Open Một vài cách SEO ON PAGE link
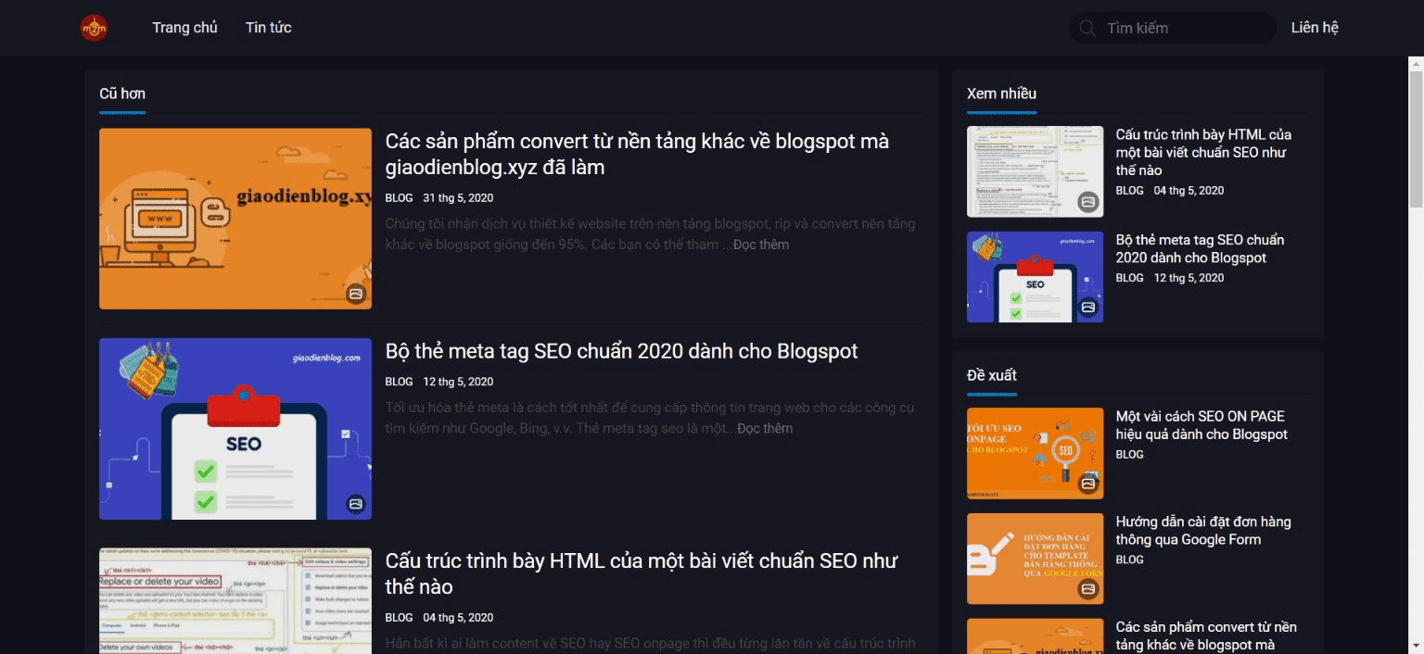The width and height of the screenshot is (1424, 654). click(1201, 425)
